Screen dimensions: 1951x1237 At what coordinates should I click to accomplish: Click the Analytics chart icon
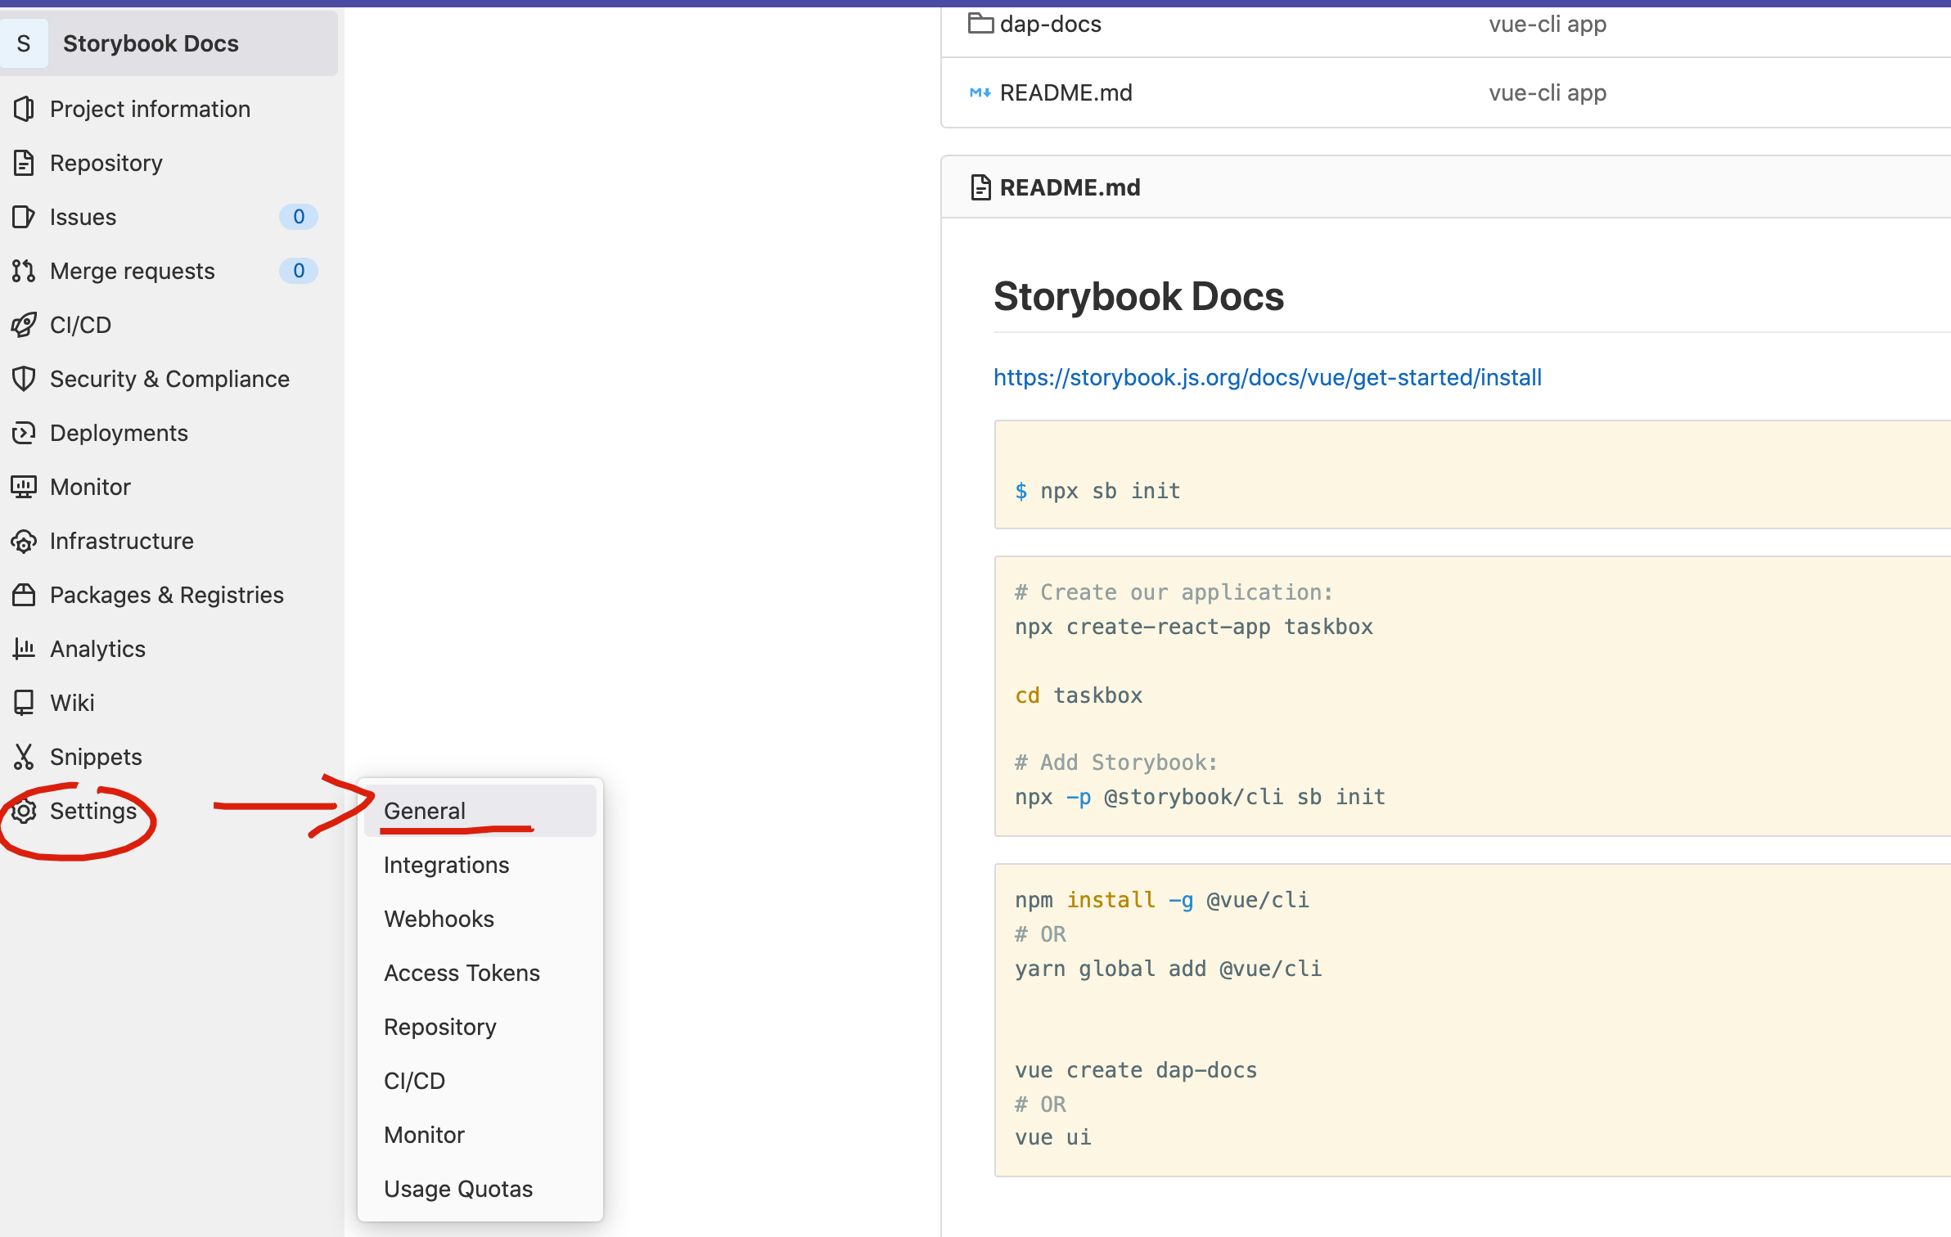point(24,649)
